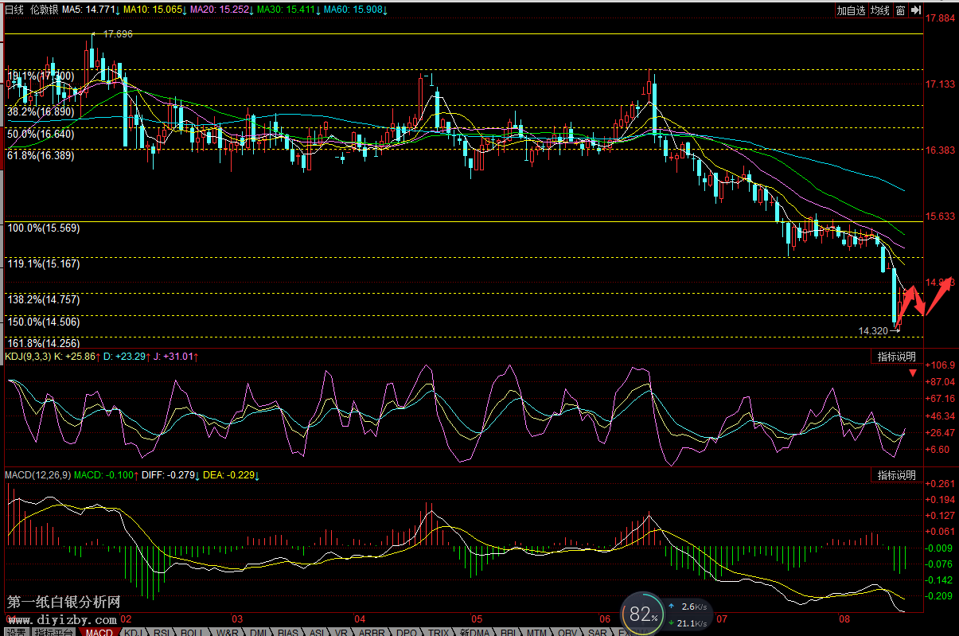Open the 日线 period selector
This screenshot has width=959, height=636.
pos(14,10)
